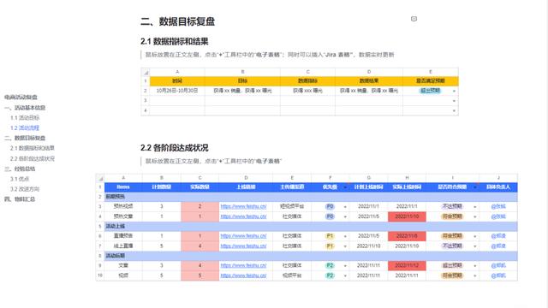This screenshot has height=308, width=548.
Task: Go to 2.2 各阶段达成状况 in the outline
Action: pyautogui.click(x=33, y=158)
